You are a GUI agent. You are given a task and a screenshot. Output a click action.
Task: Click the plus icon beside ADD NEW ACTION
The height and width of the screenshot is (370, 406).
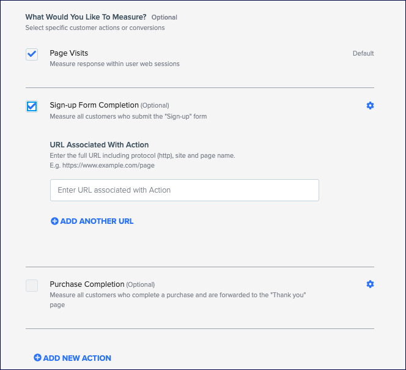[x=37, y=358]
